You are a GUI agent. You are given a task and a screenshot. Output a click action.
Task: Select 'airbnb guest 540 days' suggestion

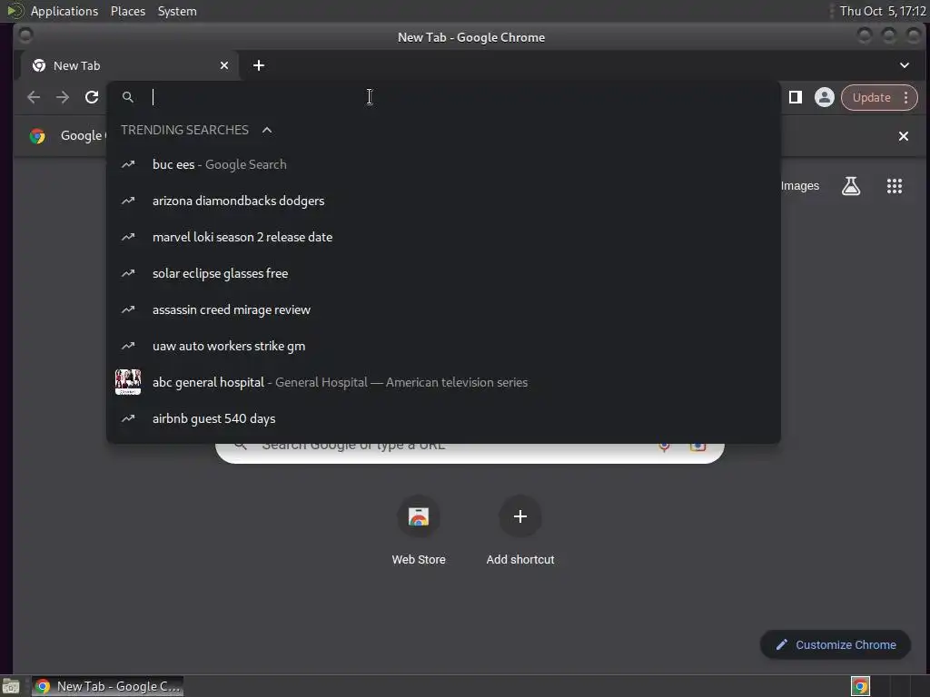tap(443, 418)
